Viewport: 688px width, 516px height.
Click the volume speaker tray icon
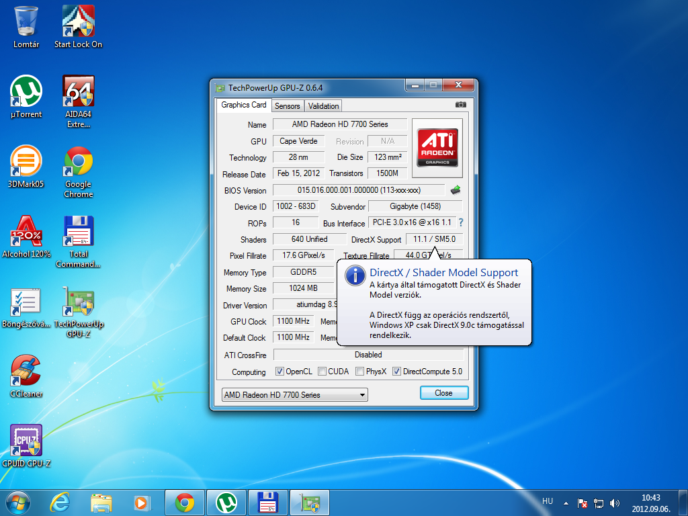click(x=615, y=503)
